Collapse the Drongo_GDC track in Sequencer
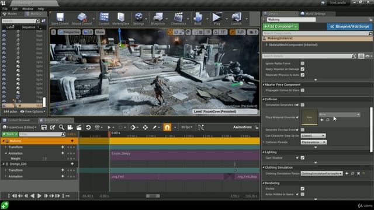This screenshot has height=210, width=374. click(x=4, y=164)
